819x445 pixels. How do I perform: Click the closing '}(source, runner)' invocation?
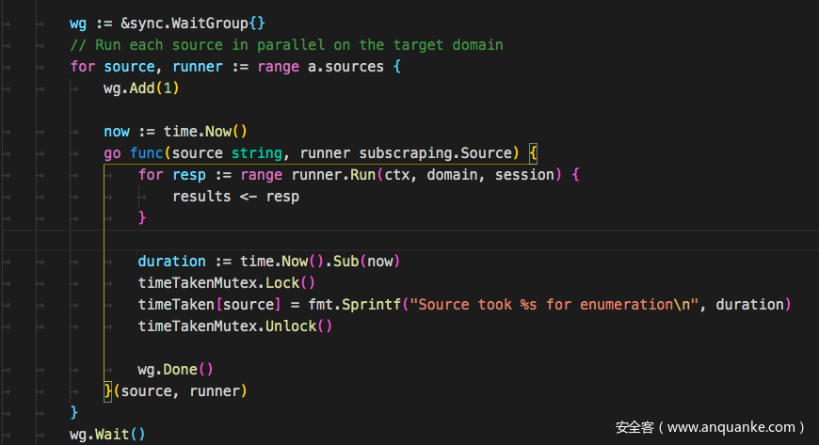[x=175, y=390]
